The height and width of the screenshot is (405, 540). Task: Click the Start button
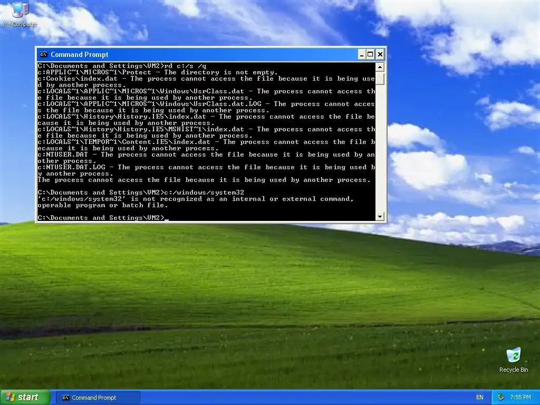coord(25,398)
